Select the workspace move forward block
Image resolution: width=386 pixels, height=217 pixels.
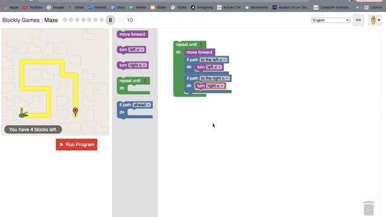(200, 52)
